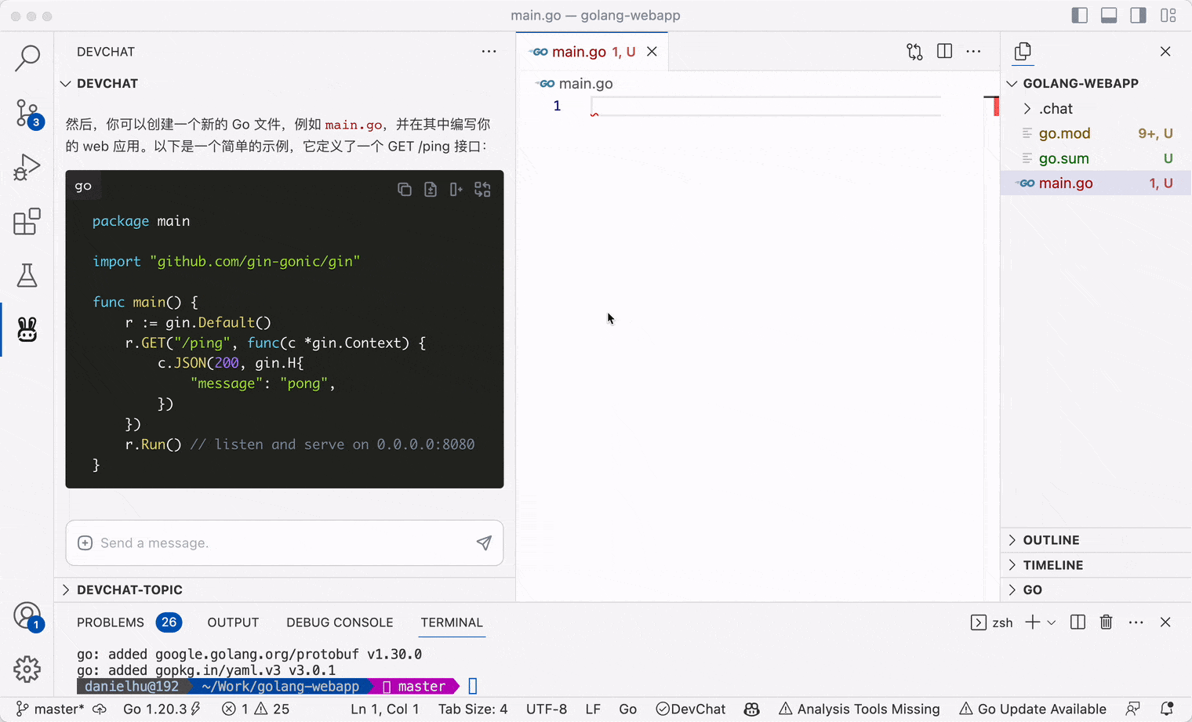Open the Testing beaker view
Viewport: 1192px width, 722px height.
tap(27, 275)
